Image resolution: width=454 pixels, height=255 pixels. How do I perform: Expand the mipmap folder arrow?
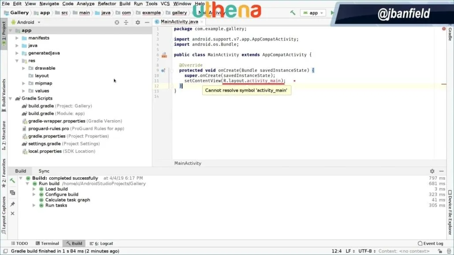coord(24,83)
